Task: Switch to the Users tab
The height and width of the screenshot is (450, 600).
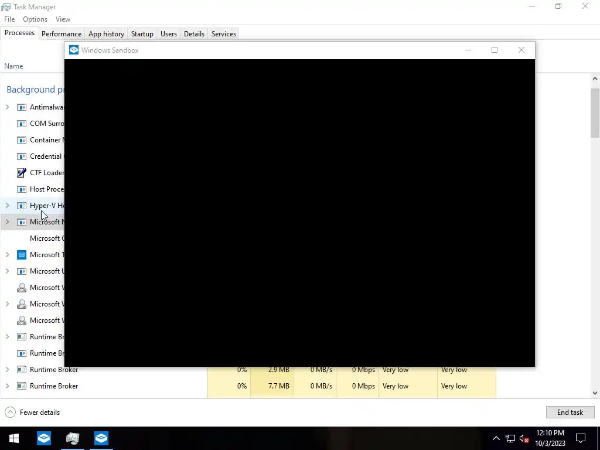Action: point(169,34)
